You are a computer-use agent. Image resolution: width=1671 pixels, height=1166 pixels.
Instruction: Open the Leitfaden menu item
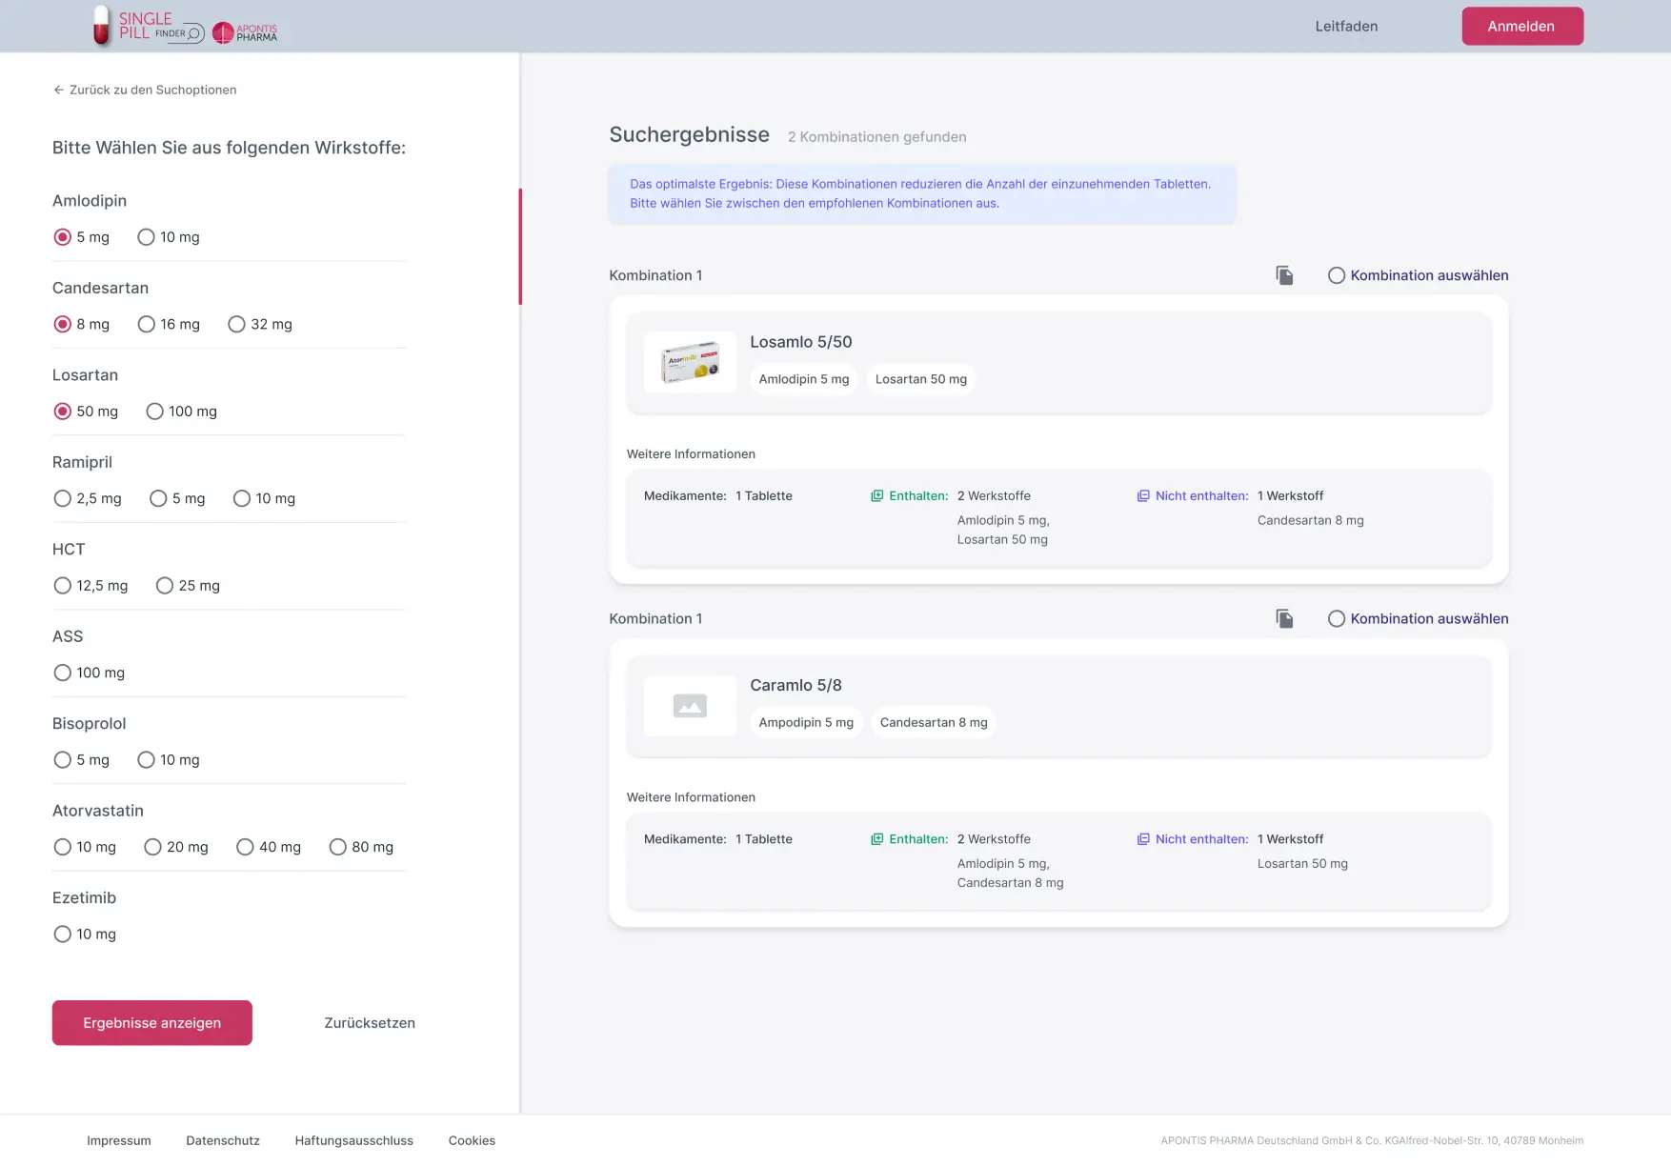pos(1346,27)
